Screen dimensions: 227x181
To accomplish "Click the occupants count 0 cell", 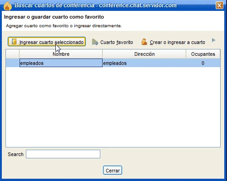I will point(203,63).
